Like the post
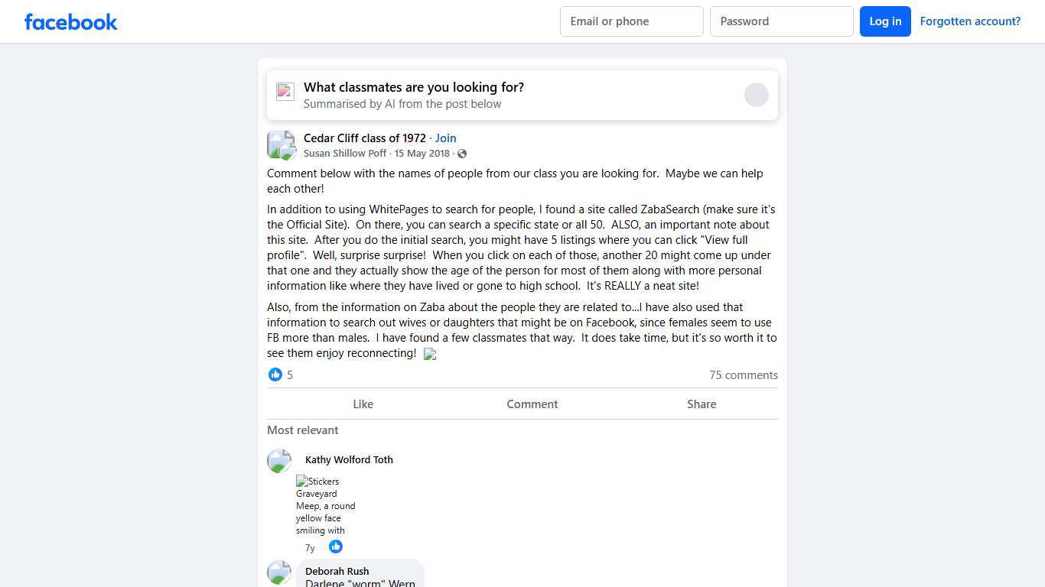 [x=363, y=404]
